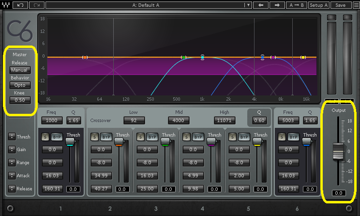This screenshot has height=216, width=360.
Task: Click the A to B copy button
Action: pos(296,5)
